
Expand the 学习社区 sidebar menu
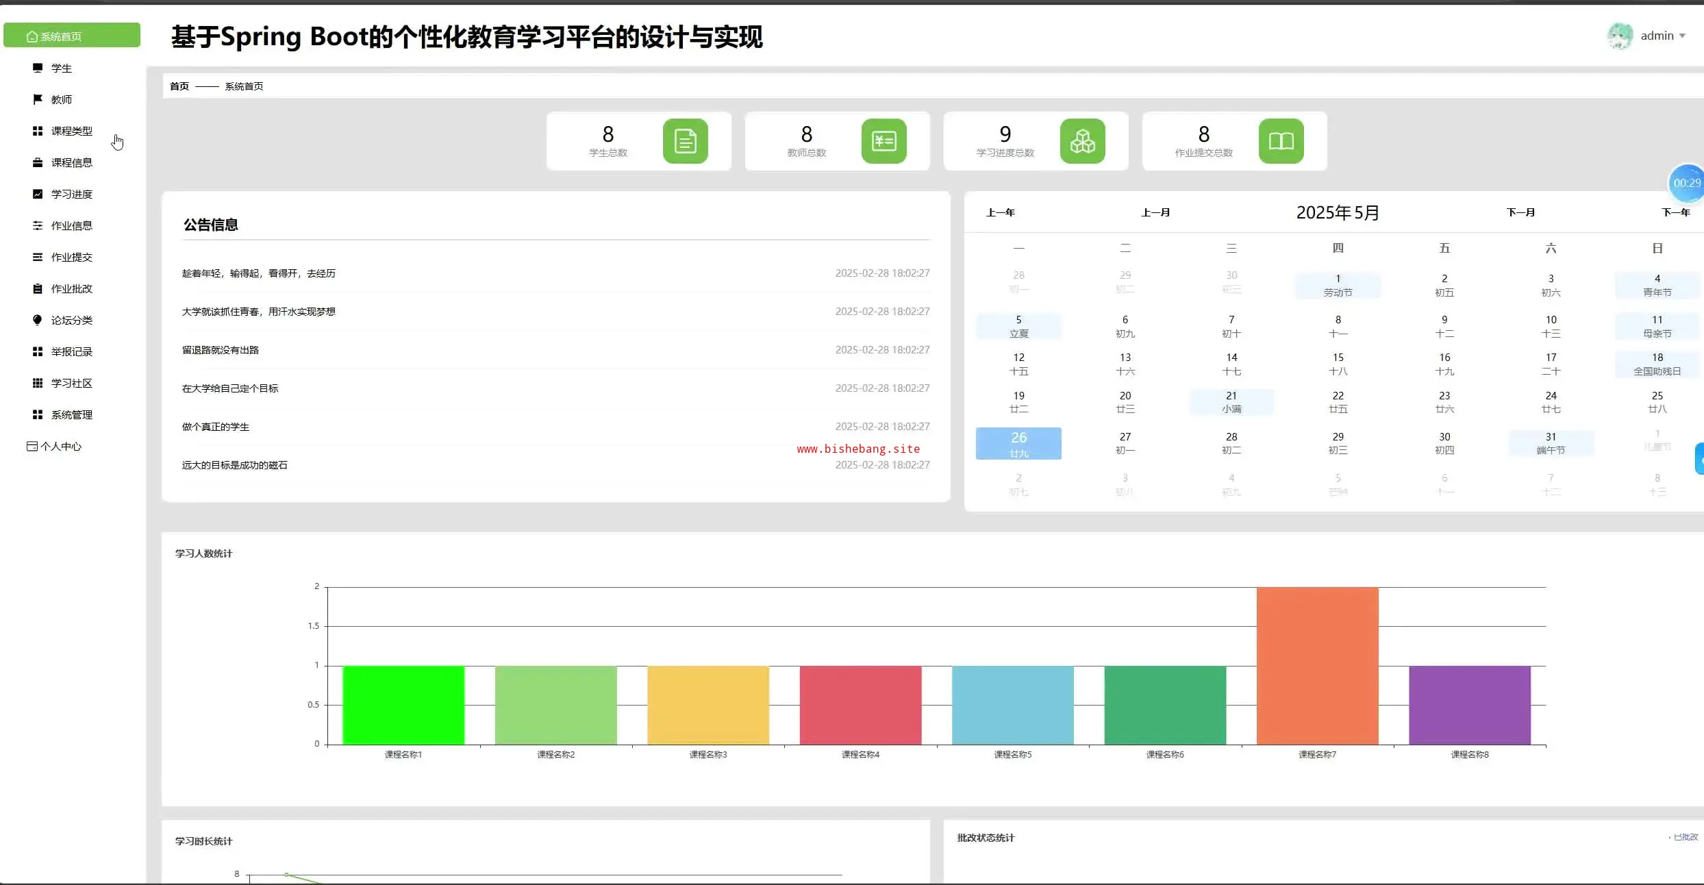click(71, 383)
